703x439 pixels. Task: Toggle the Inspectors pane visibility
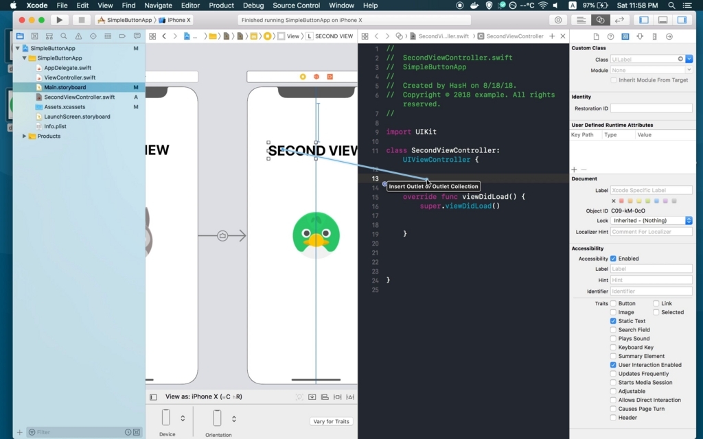[x=682, y=20]
